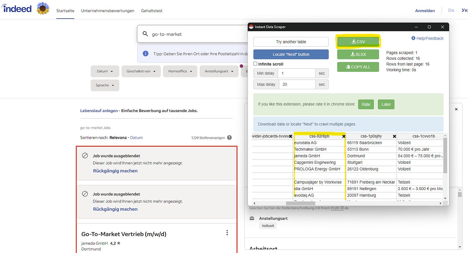
Task: Select the PROLOGA Energy GmbH cell
Action: (x=319, y=169)
